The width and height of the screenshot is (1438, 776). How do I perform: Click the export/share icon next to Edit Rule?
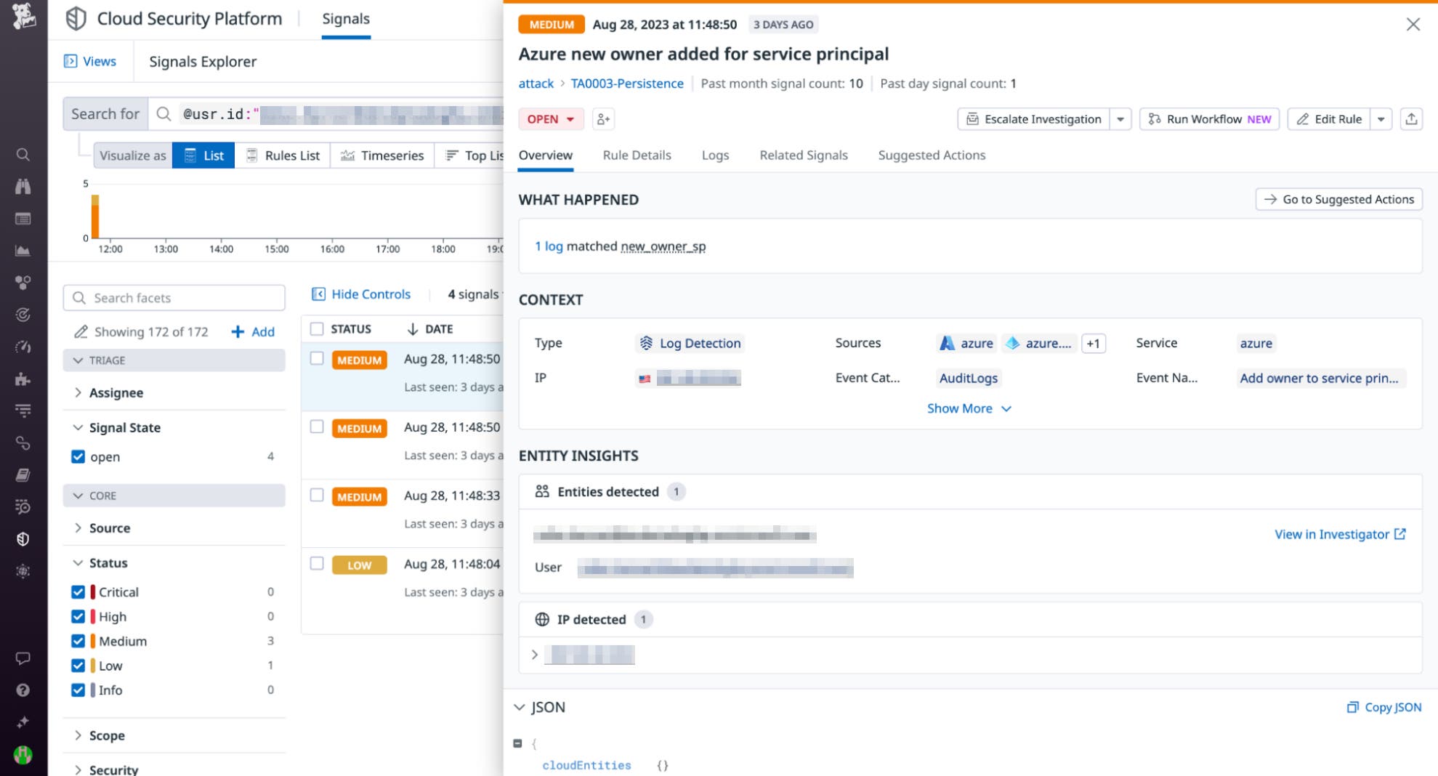pyautogui.click(x=1411, y=118)
